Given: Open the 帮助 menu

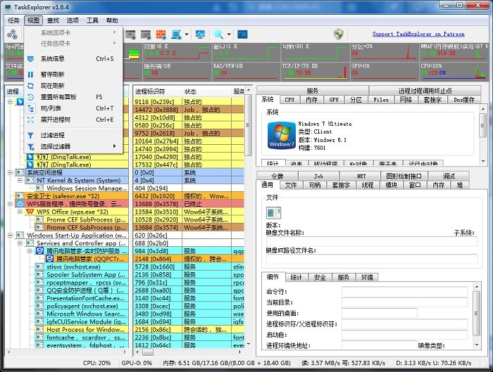Looking at the screenshot, I should coord(112,20).
